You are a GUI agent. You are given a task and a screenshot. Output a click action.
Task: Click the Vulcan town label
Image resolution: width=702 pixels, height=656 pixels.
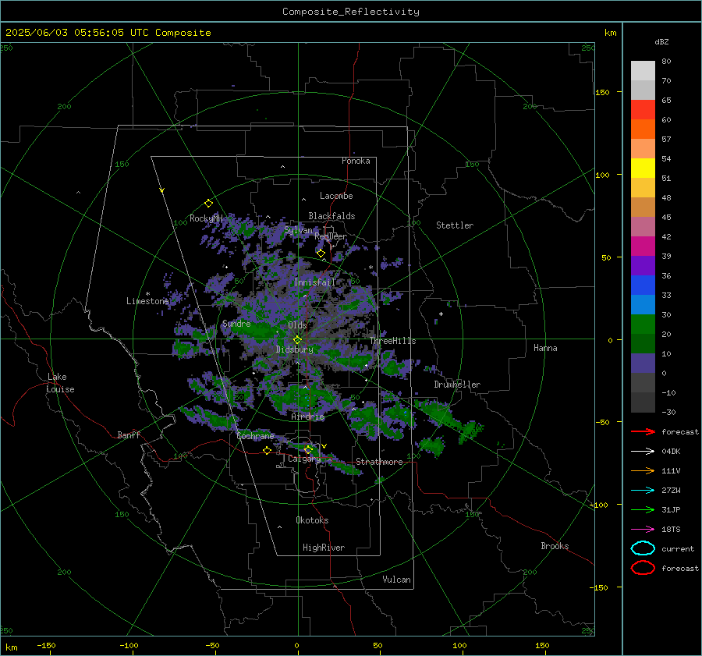(397, 580)
